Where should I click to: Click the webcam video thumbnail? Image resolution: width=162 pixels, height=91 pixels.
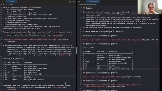[150, 7]
